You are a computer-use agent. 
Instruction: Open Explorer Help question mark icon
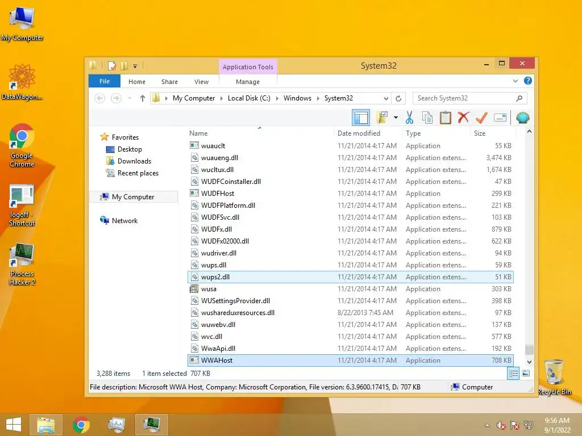528,81
